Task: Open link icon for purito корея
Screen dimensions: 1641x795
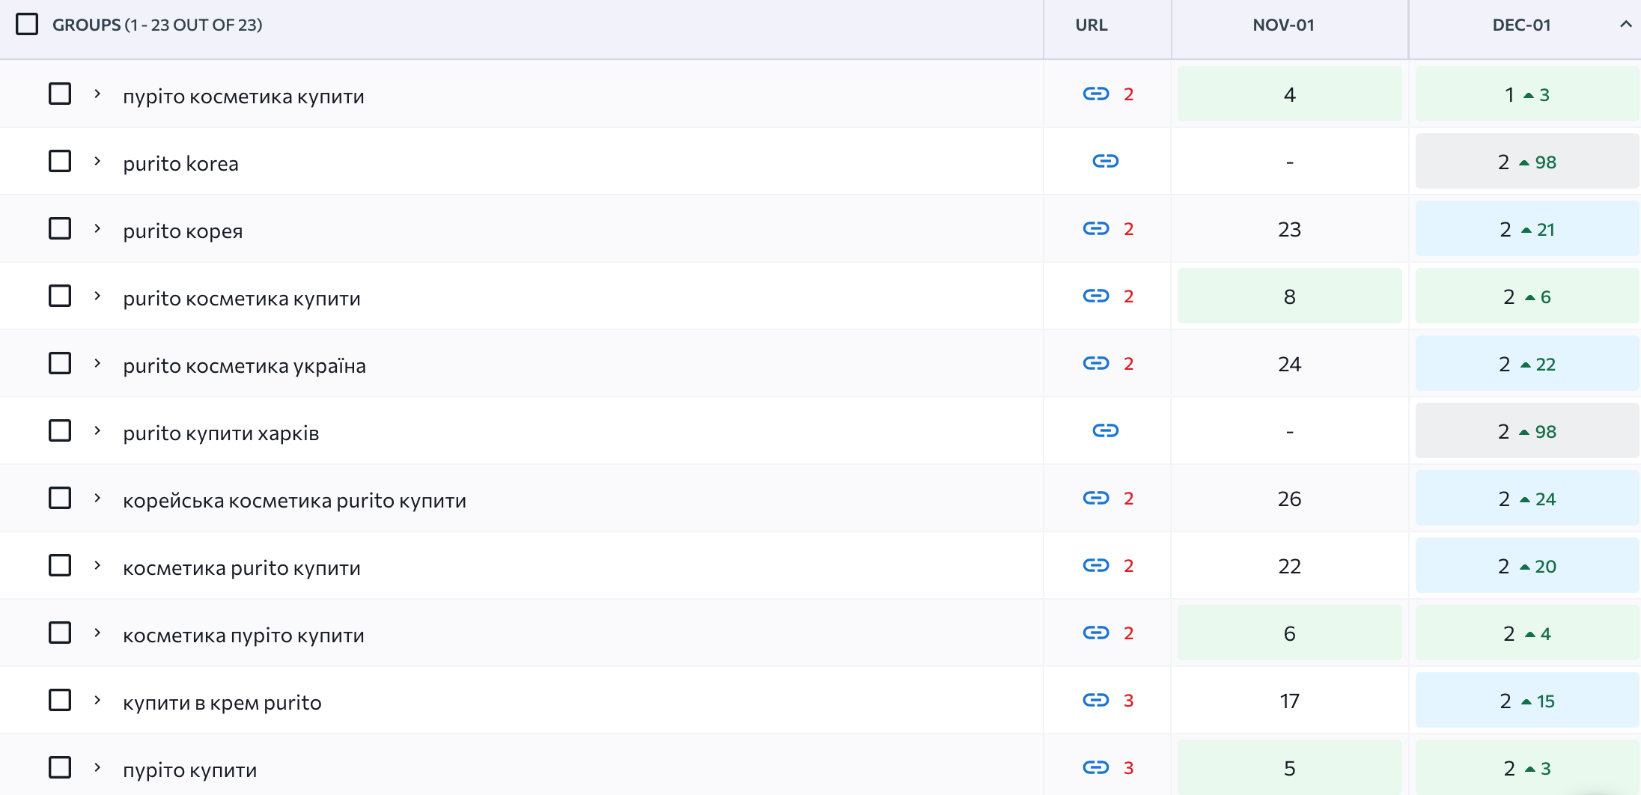Action: coord(1095,228)
